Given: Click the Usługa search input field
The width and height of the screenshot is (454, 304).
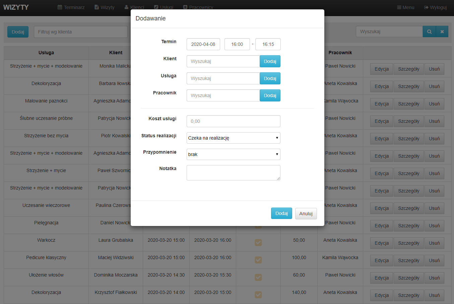Looking at the screenshot, I should tap(223, 78).
